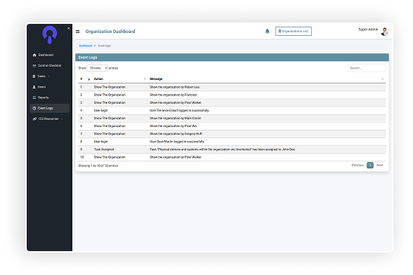Click the Super Admin avatar picture

point(385,32)
